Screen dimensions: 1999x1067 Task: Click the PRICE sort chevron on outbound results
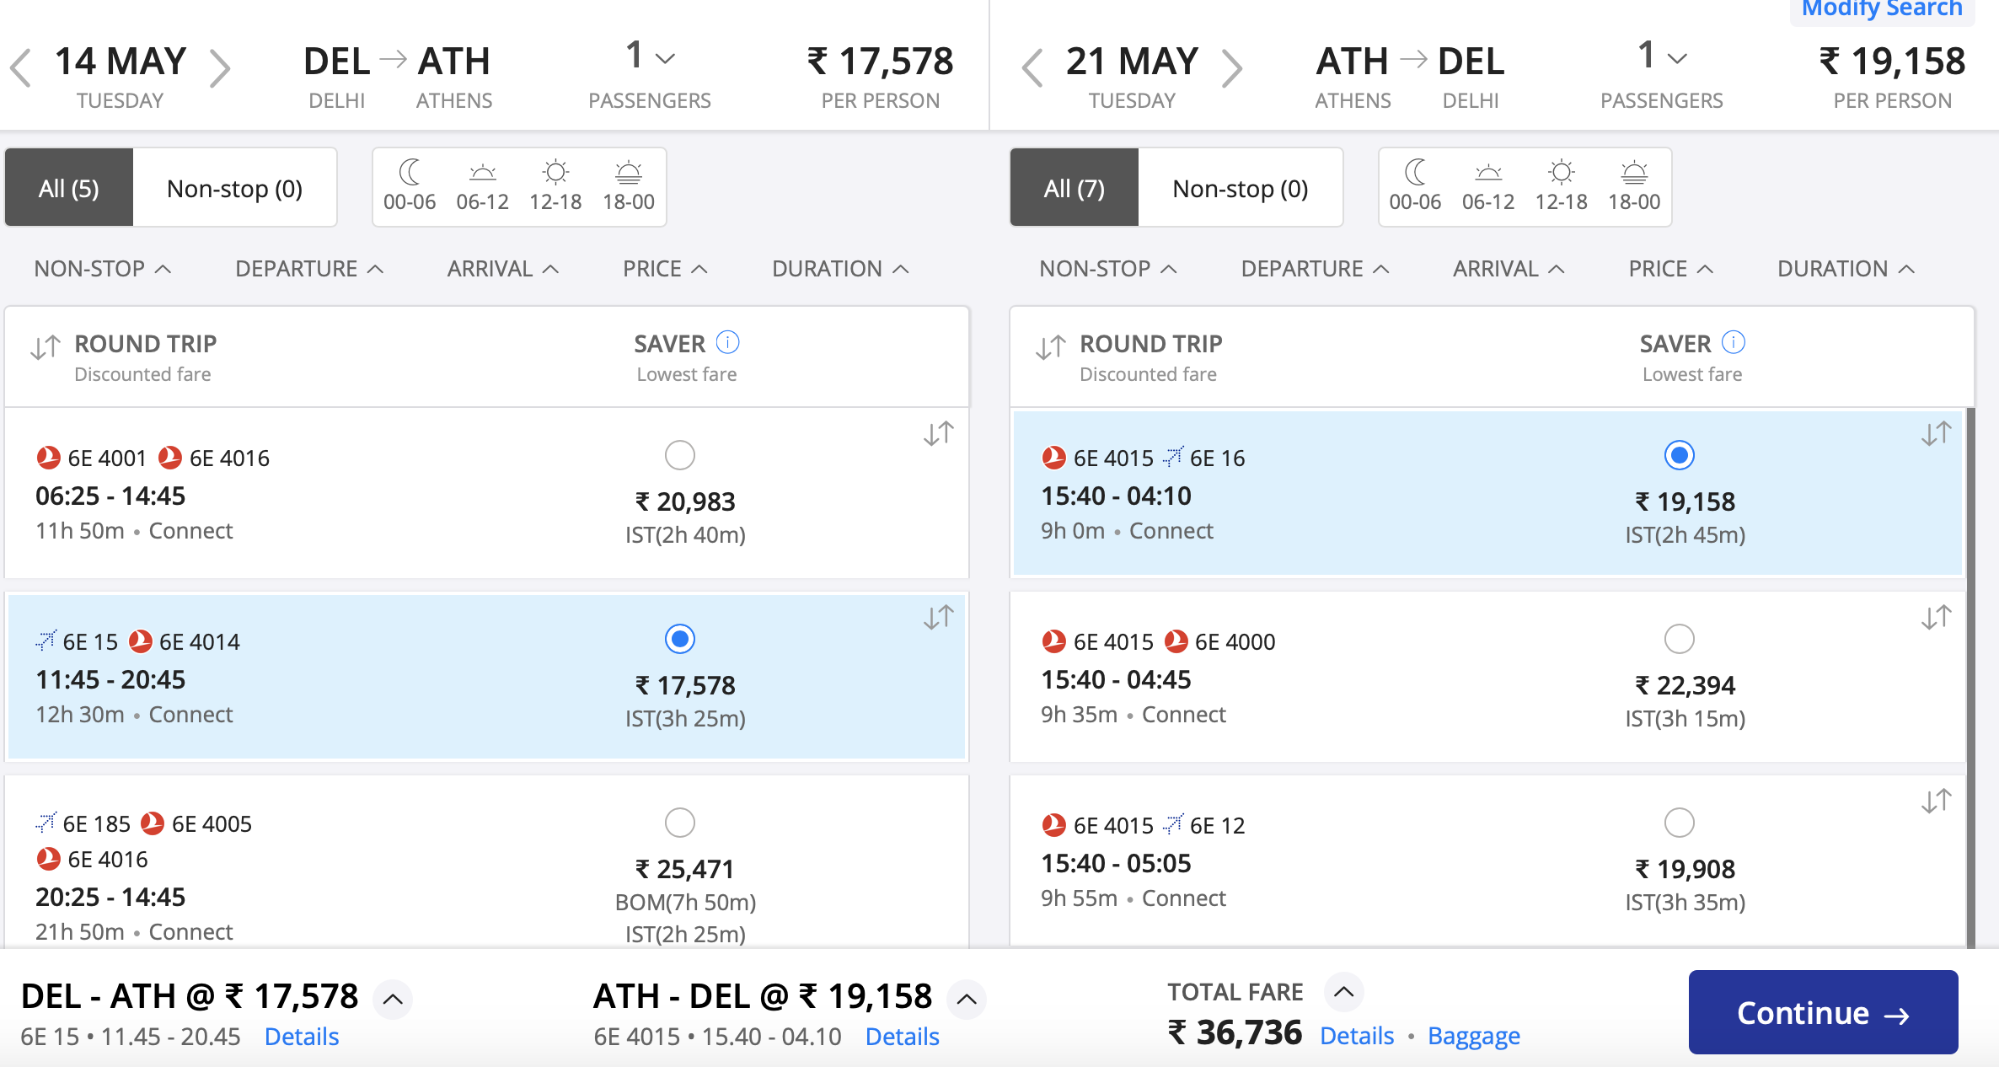(x=699, y=268)
